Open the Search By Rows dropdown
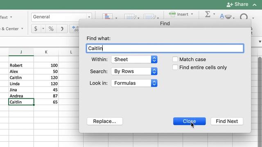 click(134, 71)
